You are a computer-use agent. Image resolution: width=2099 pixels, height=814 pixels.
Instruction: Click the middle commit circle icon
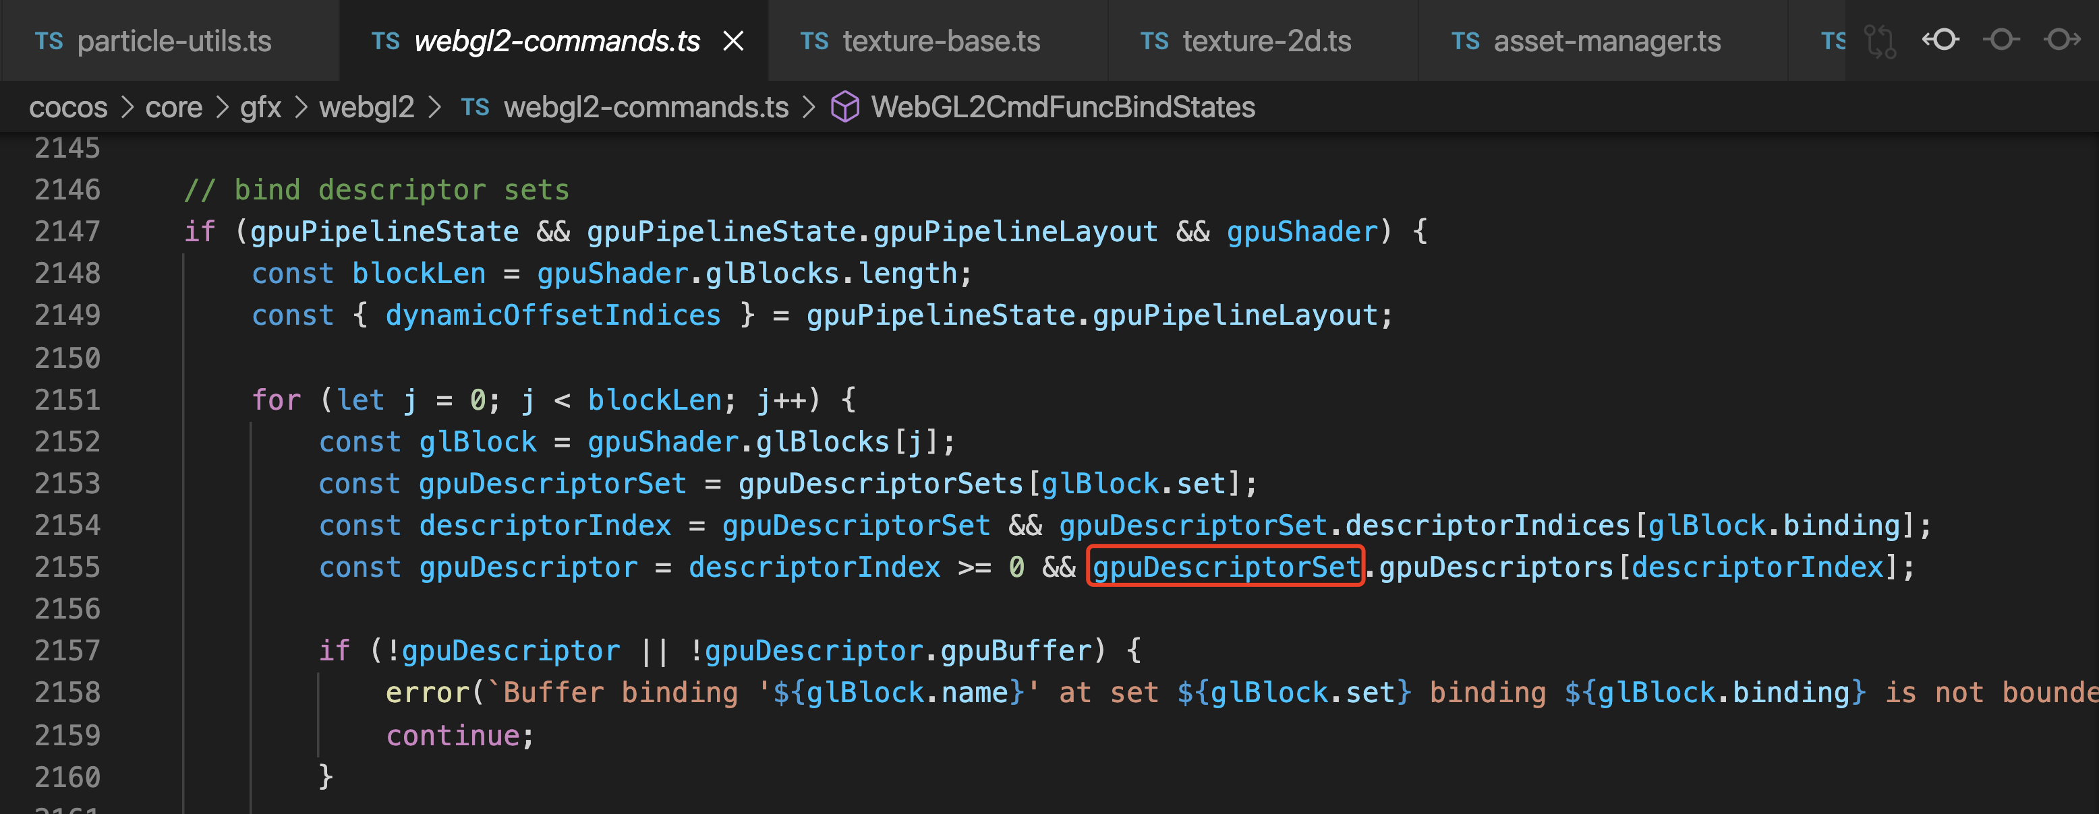[x=2001, y=40]
